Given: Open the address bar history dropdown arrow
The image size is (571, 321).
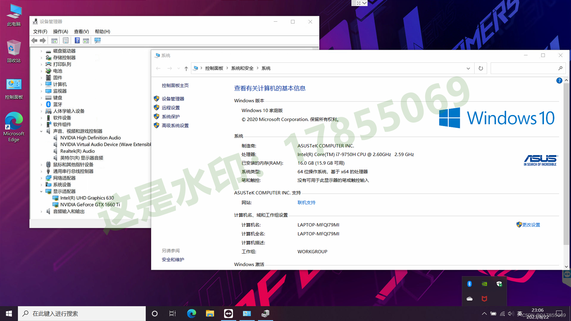Looking at the screenshot, I should pos(468,68).
